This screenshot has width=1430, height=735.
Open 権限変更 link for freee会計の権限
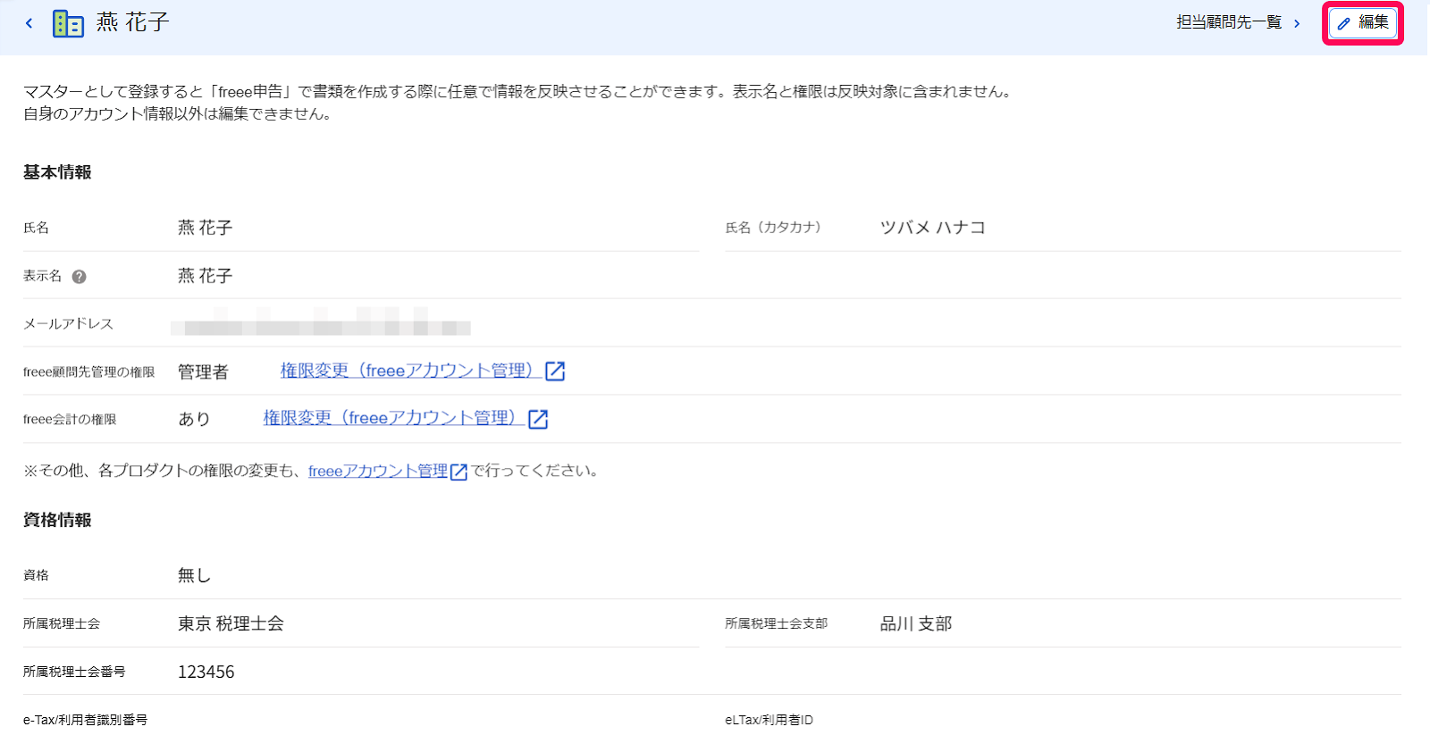point(406,418)
